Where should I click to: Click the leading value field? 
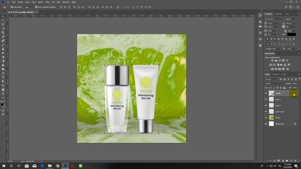291,23
